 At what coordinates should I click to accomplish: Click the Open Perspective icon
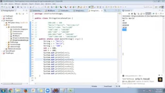click(156, 7)
